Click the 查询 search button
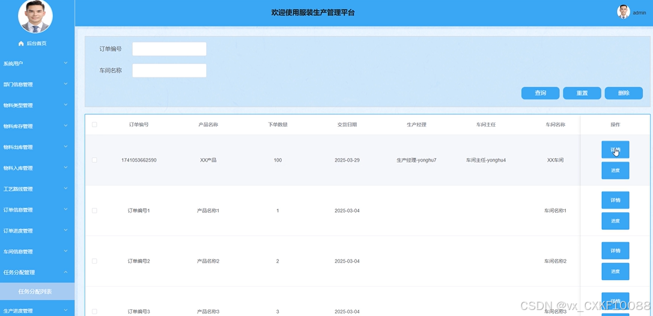 point(540,93)
